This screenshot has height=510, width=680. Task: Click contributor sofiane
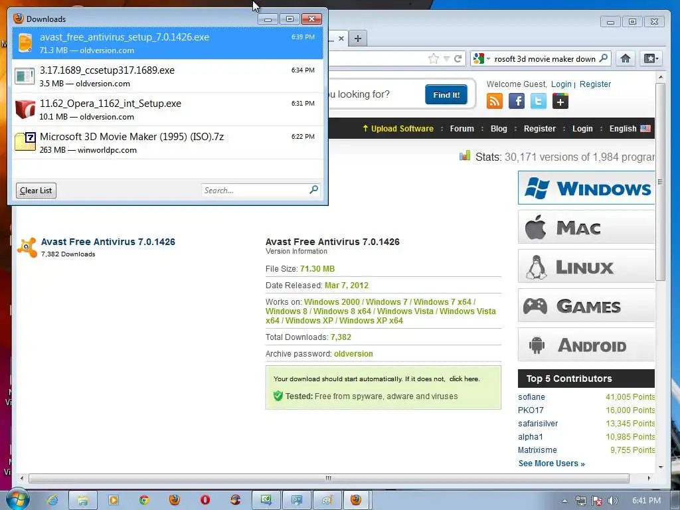[x=531, y=397]
